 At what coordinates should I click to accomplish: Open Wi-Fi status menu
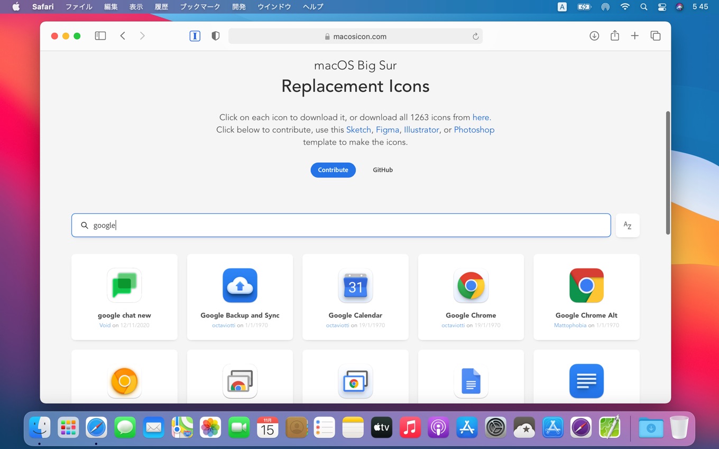tap(625, 7)
